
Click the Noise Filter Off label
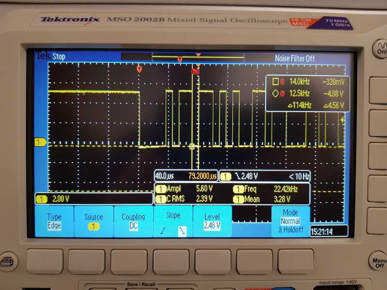(295, 58)
